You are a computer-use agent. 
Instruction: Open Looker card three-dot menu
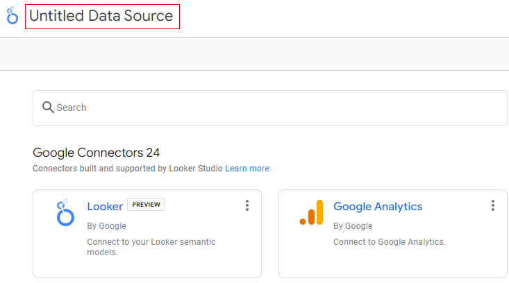pos(247,205)
